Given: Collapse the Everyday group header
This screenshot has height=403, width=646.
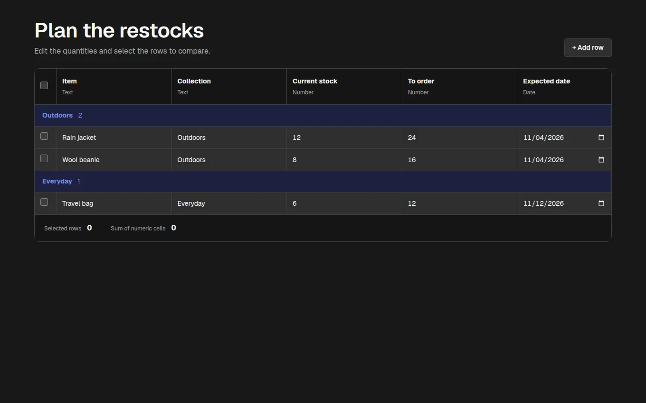Looking at the screenshot, I should pyautogui.click(x=323, y=181).
